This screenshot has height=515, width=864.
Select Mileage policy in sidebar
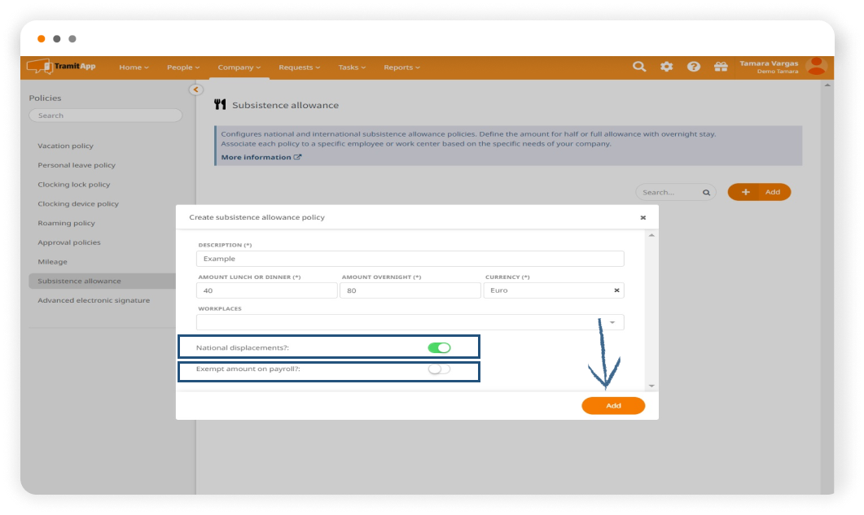click(52, 262)
